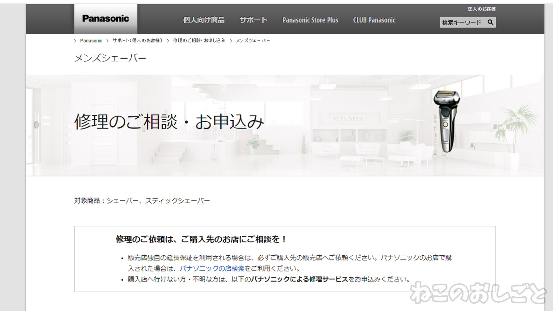
Task: Open the サポート menu
Action: pos(253,20)
